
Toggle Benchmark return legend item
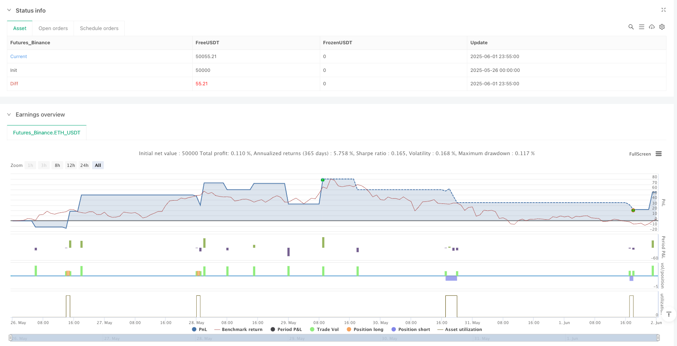(x=238, y=329)
